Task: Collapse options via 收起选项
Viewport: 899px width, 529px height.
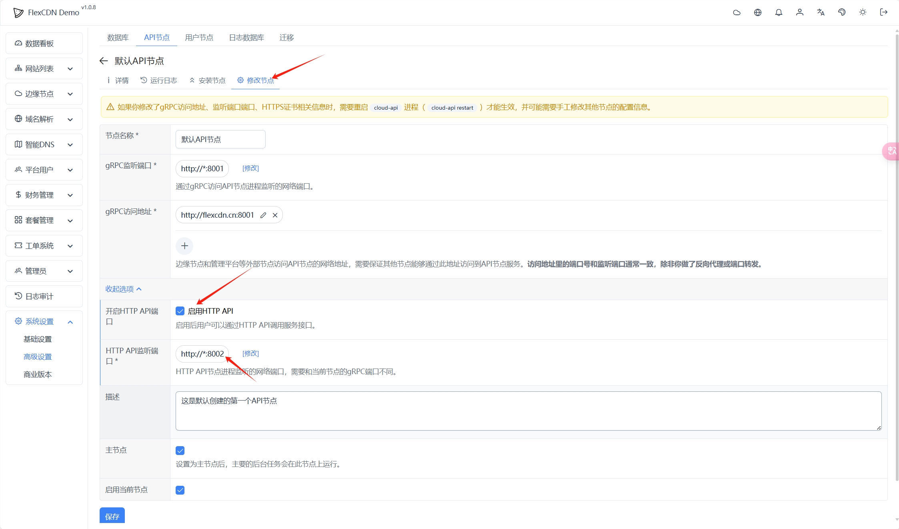Action: pyautogui.click(x=123, y=289)
